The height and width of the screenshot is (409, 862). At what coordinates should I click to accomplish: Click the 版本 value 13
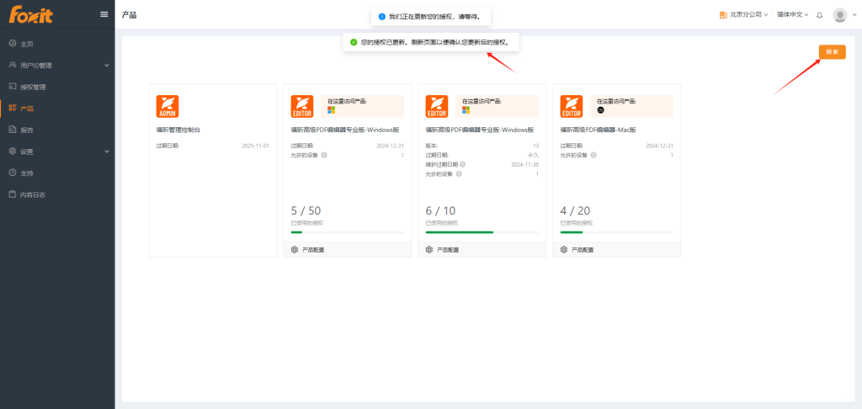(x=536, y=146)
